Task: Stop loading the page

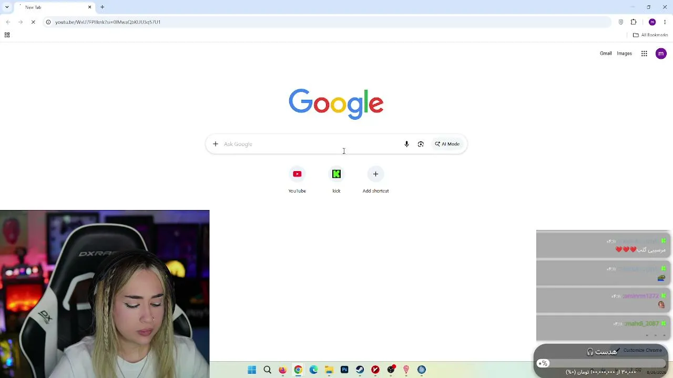Action: coord(33,22)
